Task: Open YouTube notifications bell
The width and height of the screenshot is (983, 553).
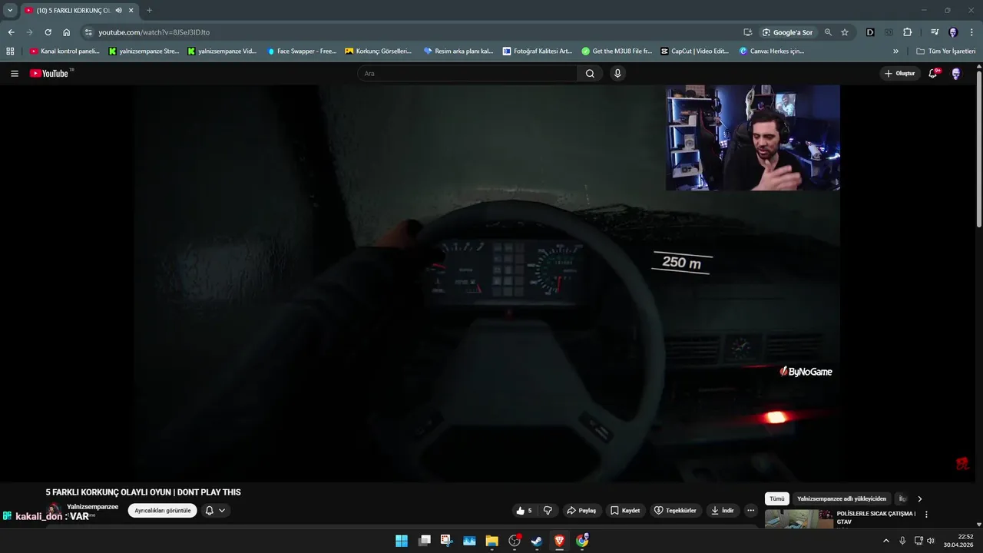Action: point(934,74)
